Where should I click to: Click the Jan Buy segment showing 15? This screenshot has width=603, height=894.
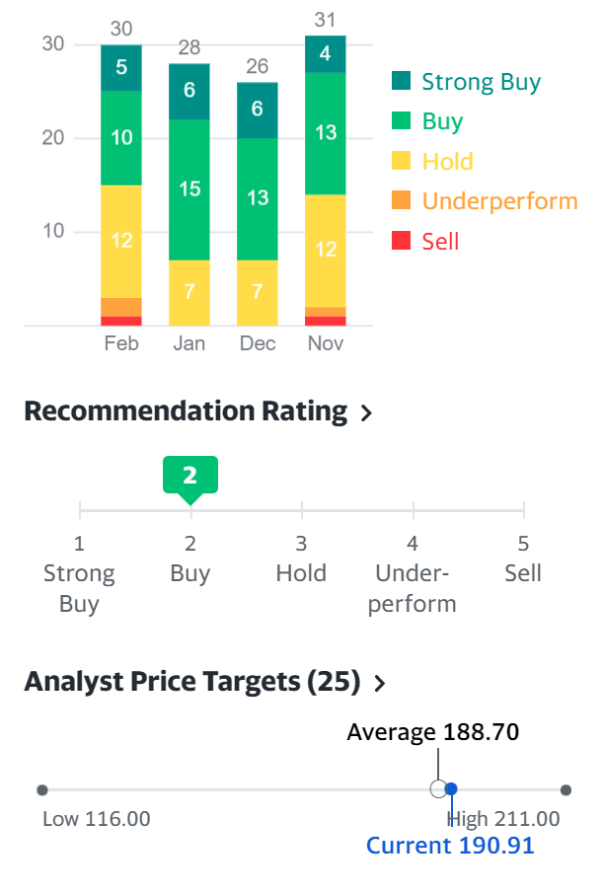(x=189, y=189)
